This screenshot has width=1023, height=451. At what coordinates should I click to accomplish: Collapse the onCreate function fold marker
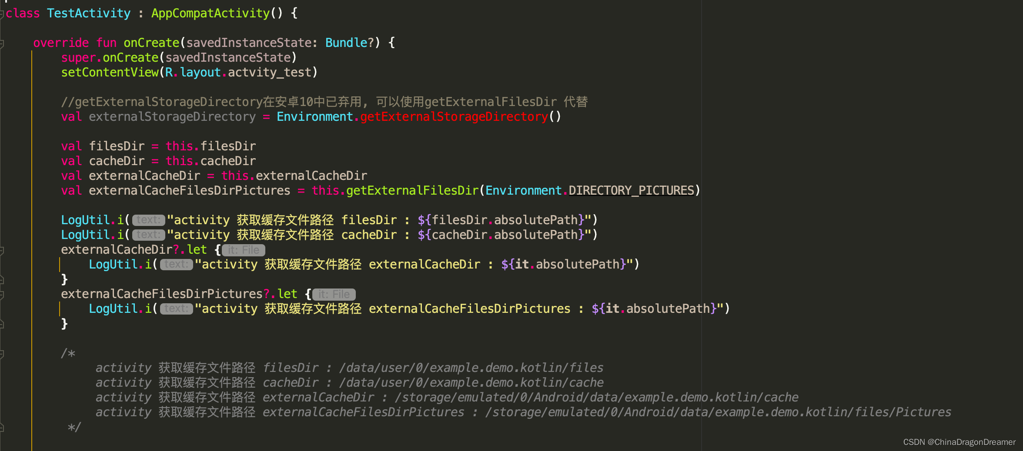click(x=2, y=43)
